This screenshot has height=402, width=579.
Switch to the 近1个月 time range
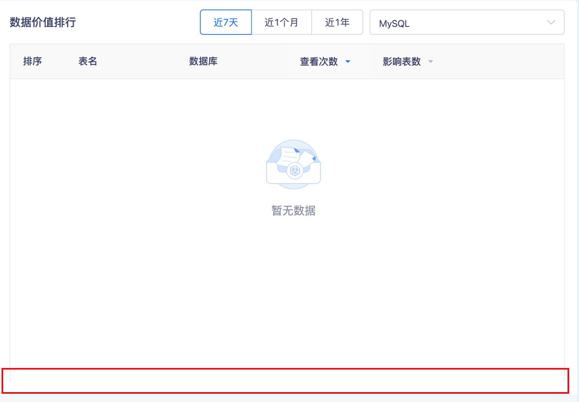(x=282, y=22)
